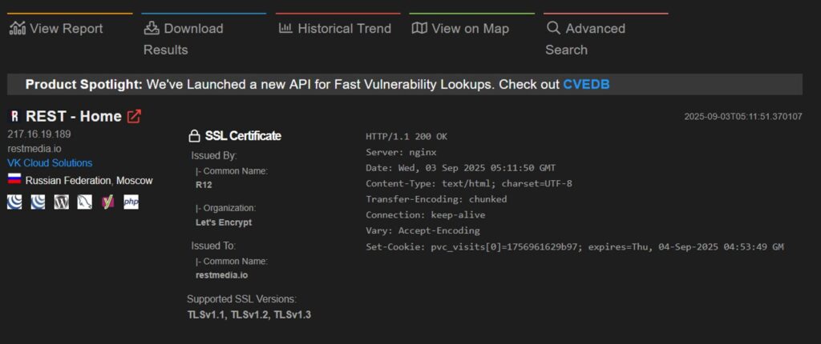The height and width of the screenshot is (344, 821).
Task: Click the REST - Home result title
Action: point(74,116)
